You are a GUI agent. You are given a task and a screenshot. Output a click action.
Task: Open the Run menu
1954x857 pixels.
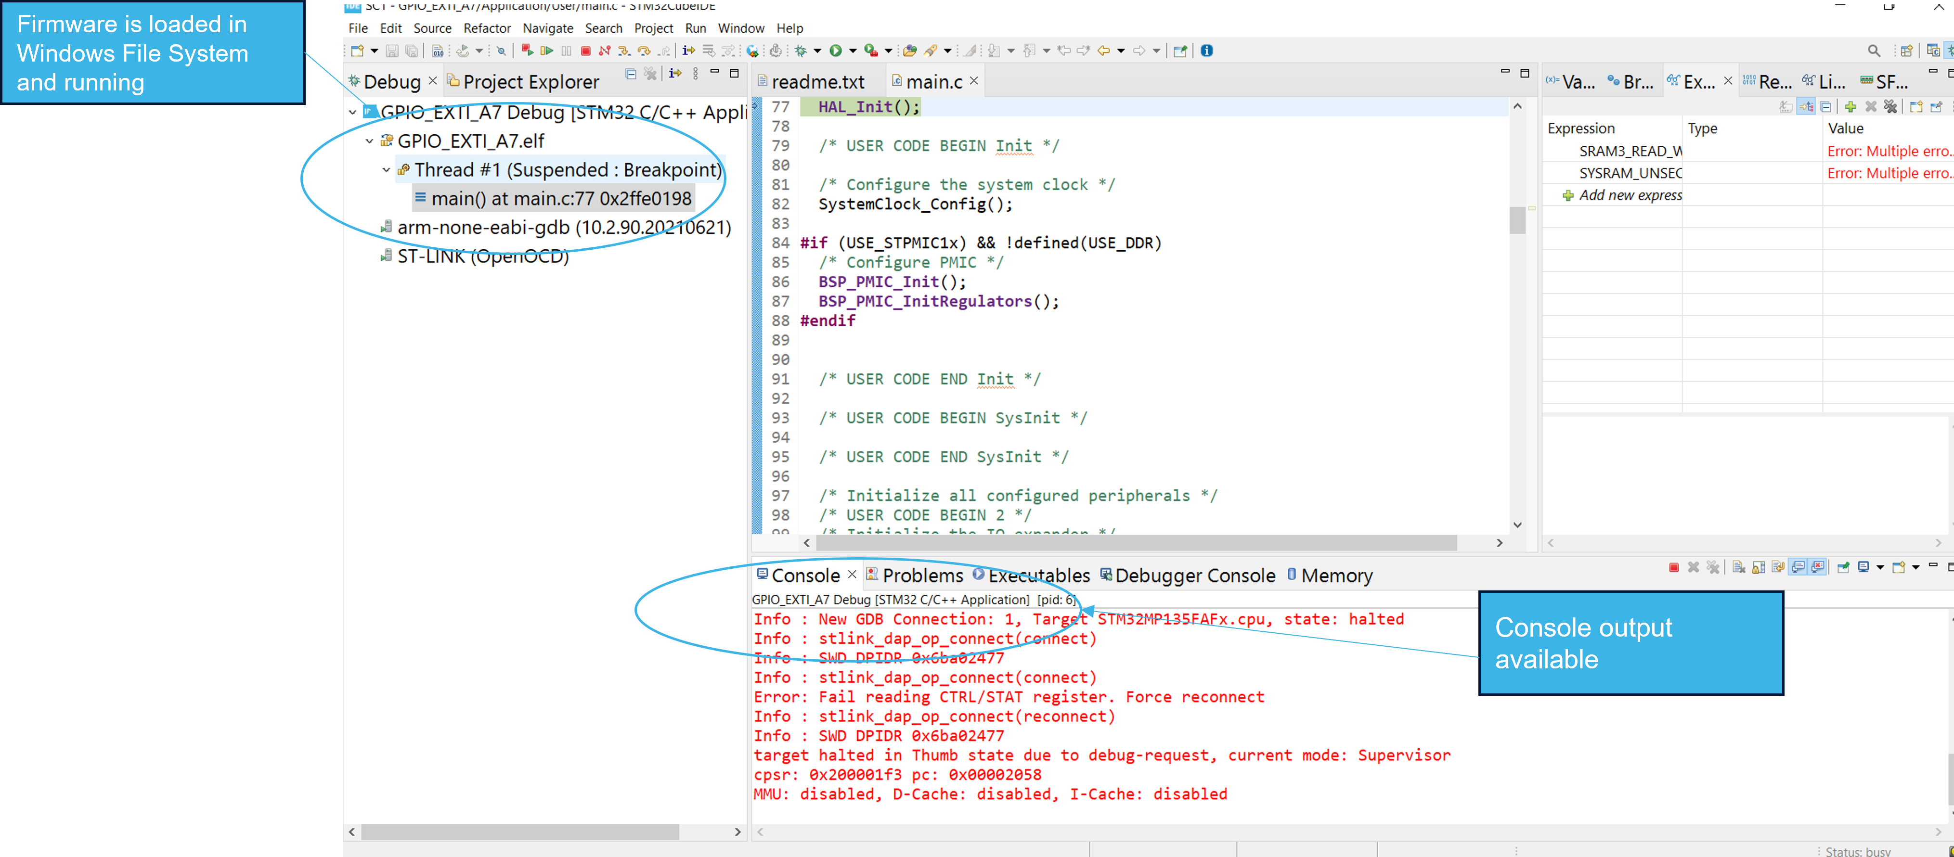(695, 28)
